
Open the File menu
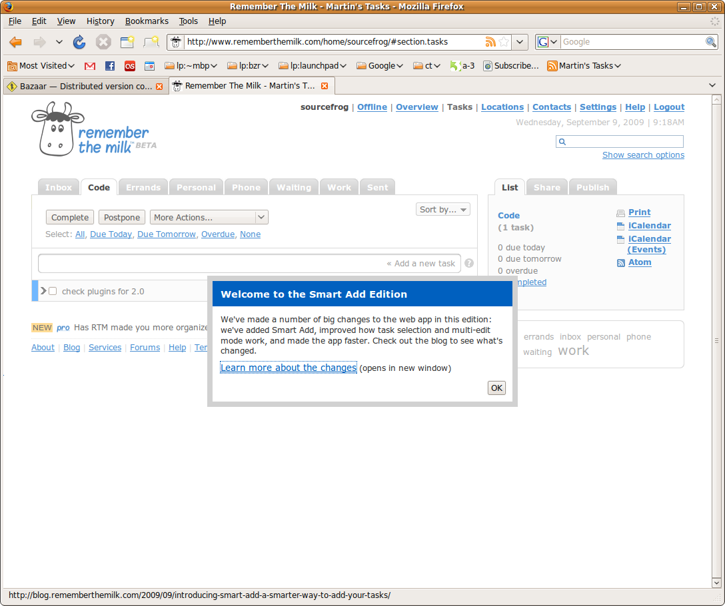[15, 21]
